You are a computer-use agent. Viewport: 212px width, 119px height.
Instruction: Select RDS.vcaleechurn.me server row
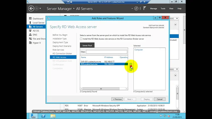pos(104,64)
